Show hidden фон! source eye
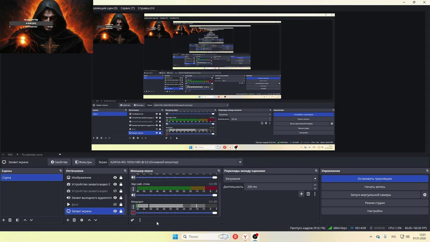Image resolution: width=430 pixels, height=242 pixels. (115, 204)
